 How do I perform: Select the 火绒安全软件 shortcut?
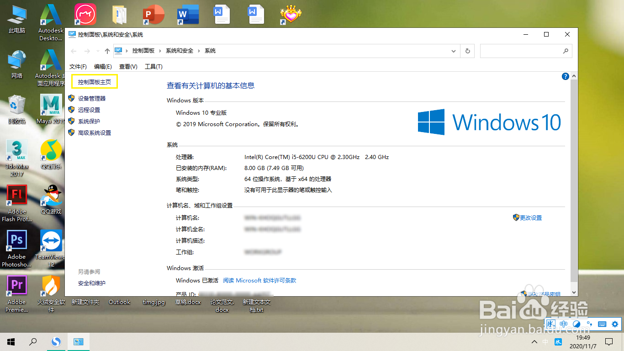[x=51, y=294]
